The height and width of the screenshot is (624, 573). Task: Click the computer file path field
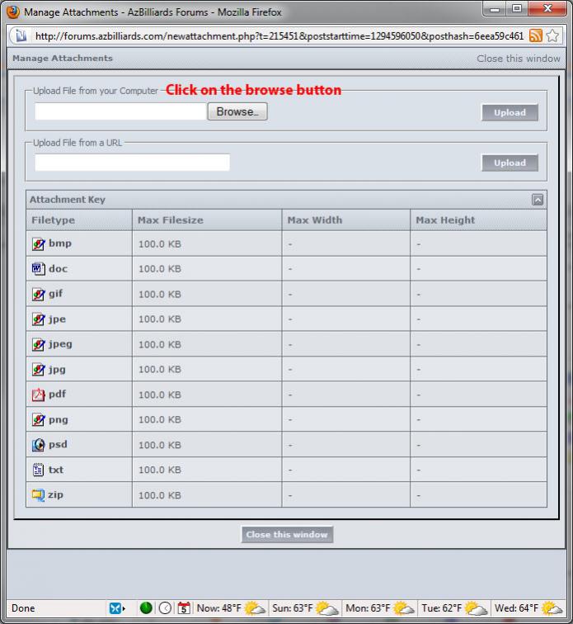click(120, 111)
